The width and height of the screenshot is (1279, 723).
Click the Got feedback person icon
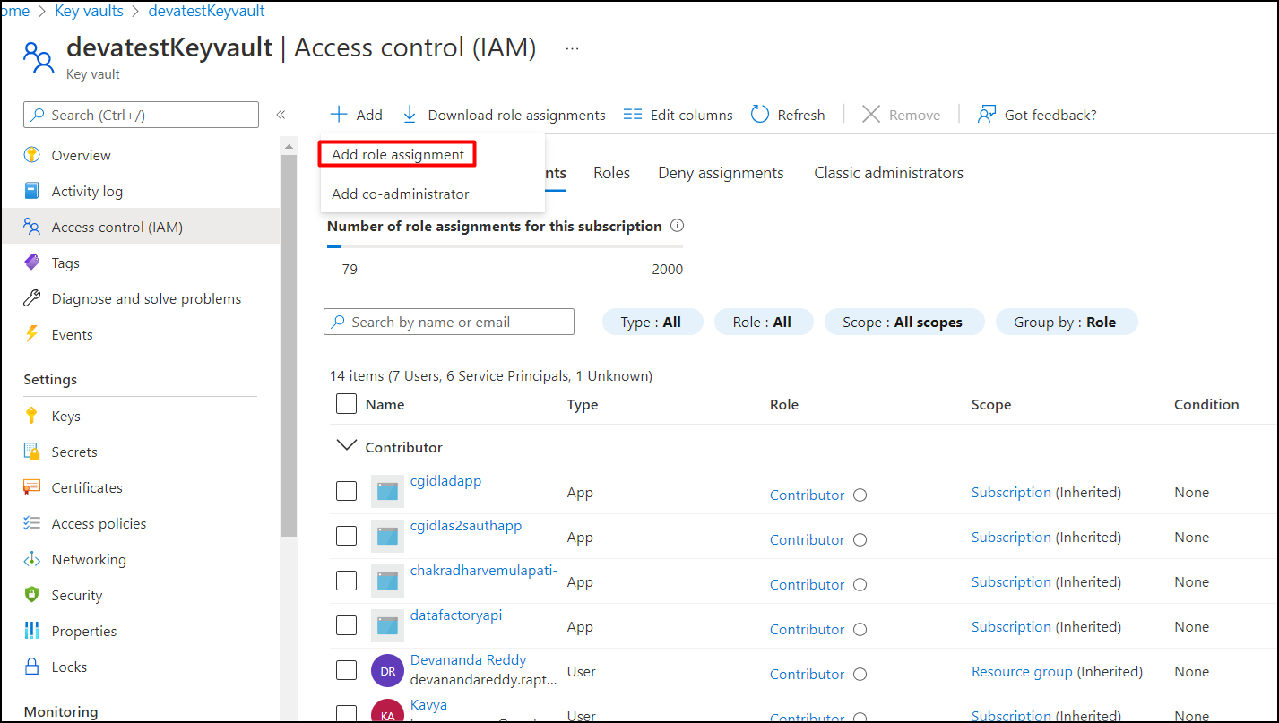click(987, 115)
